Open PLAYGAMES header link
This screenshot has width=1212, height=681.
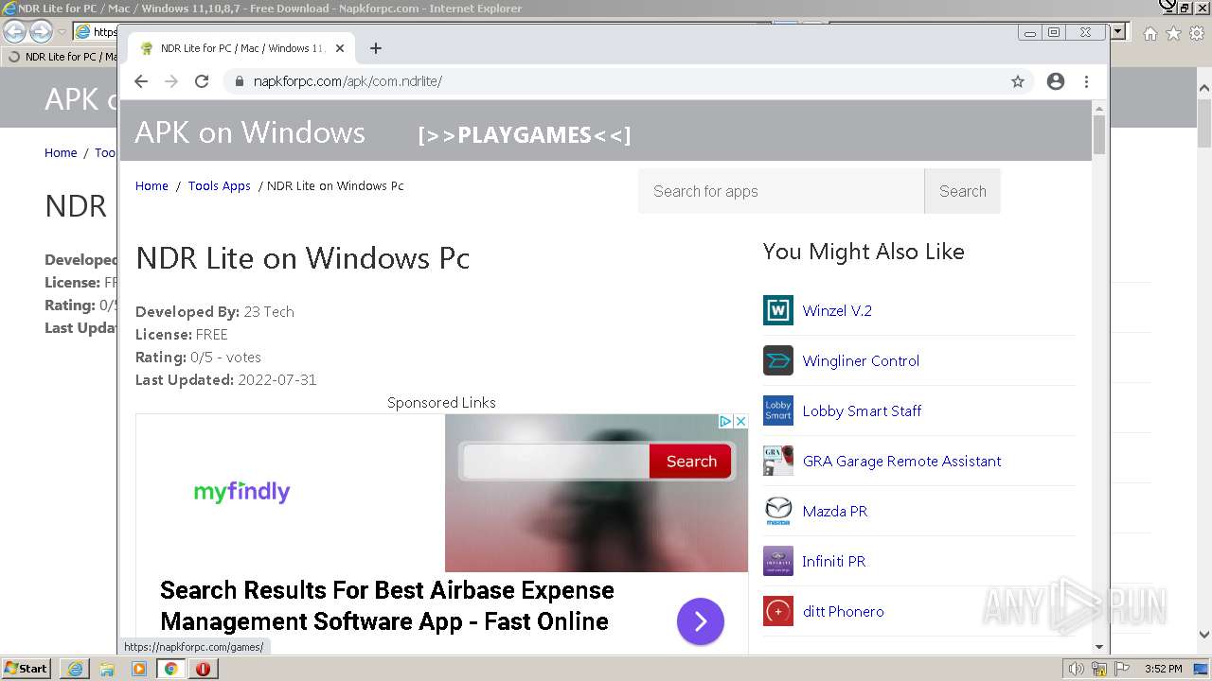coord(524,134)
